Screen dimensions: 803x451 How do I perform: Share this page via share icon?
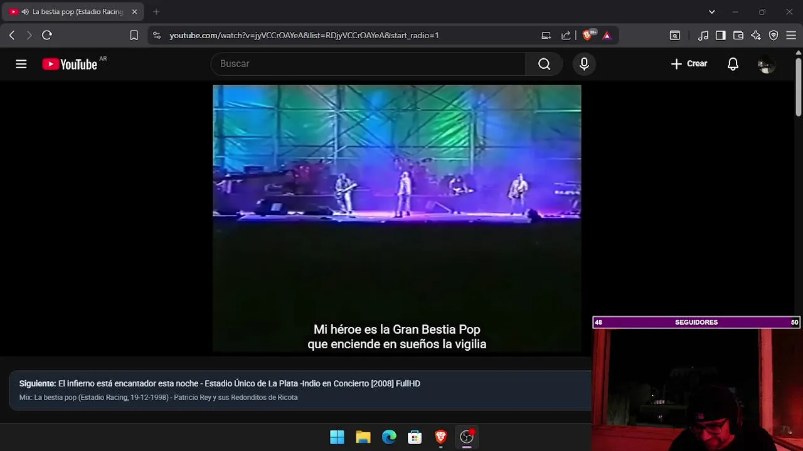click(566, 36)
